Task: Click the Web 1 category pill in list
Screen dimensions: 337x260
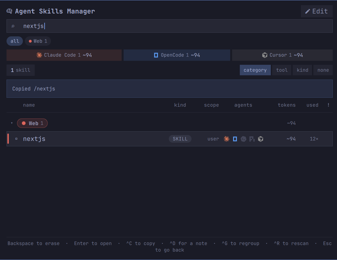Action: (32, 123)
